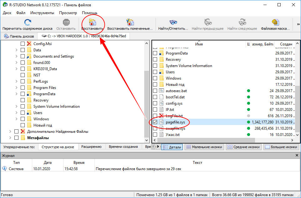Open the Файл menu
The height and width of the screenshot is (198, 301).
click(x=21, y=13)
